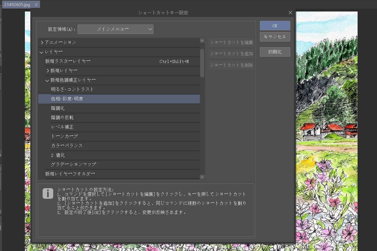Image resolution: width=377 pixels, height=251 pixels.
Task: Click the command list scrollbar thumb
Action: pyautogui.click(x=202, y=63)
